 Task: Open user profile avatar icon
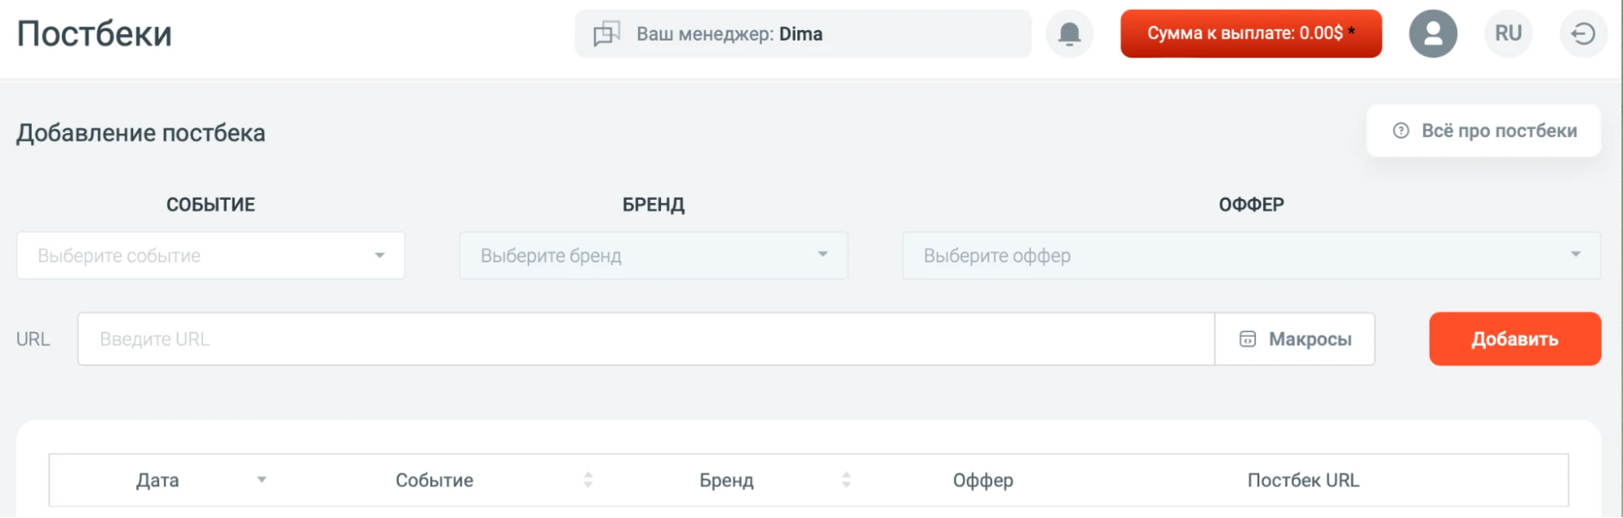(x=1433, y=34)
